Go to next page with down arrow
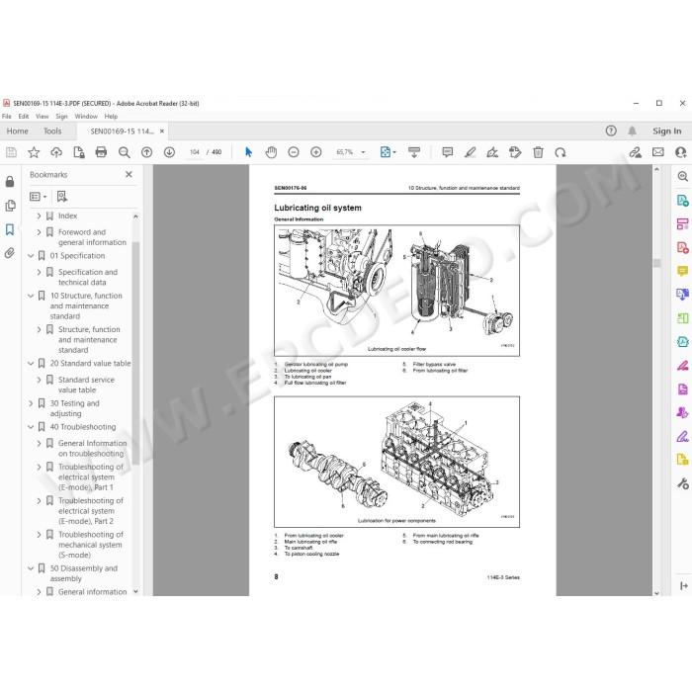692x692 pixels. click(169, 152)
